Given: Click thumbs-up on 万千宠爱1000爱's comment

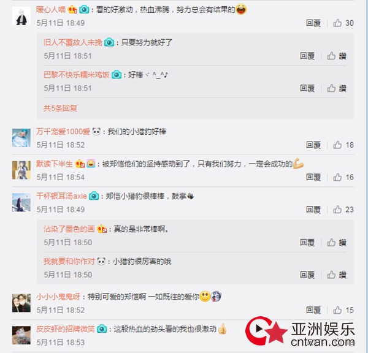Looking at the screenshot, I should pos(343,145).
